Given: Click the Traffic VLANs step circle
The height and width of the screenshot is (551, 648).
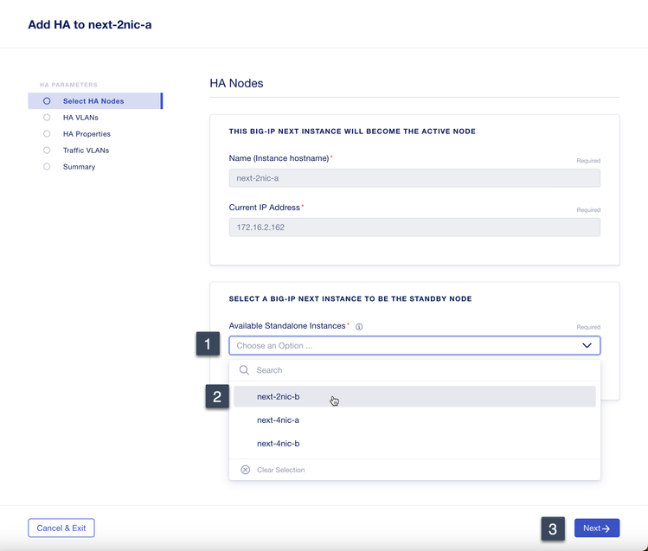Looking at the screenshot, I should click(47, 151).
